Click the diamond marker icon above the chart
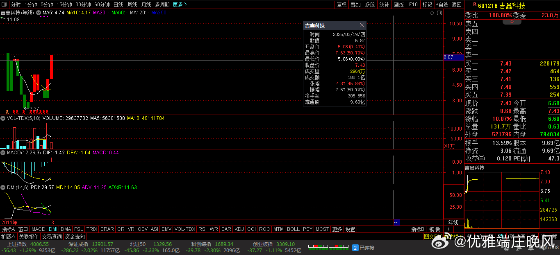This screenshot has width=560, height=255. pyautogui.click(x=432, y=13)
